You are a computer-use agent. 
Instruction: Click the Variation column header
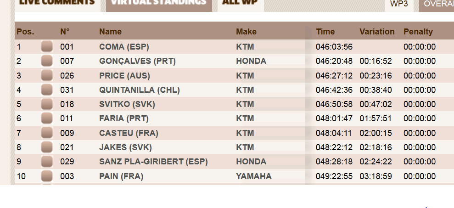377,32
